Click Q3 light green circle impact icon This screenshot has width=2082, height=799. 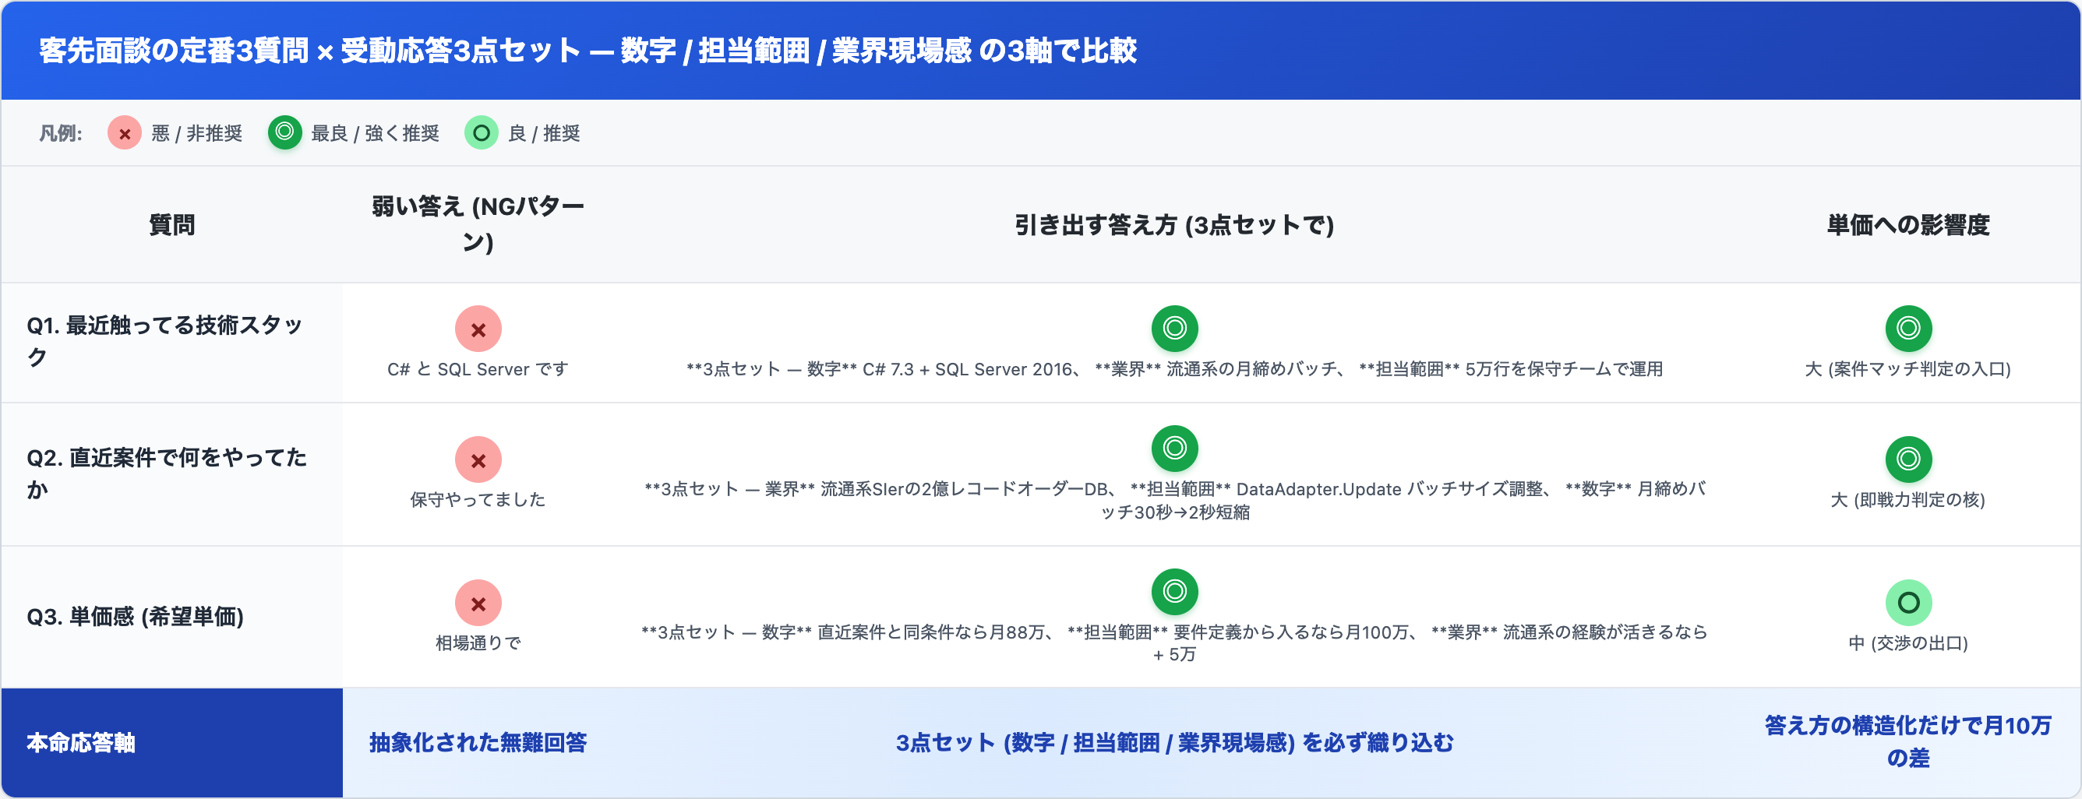(1908, 603)
